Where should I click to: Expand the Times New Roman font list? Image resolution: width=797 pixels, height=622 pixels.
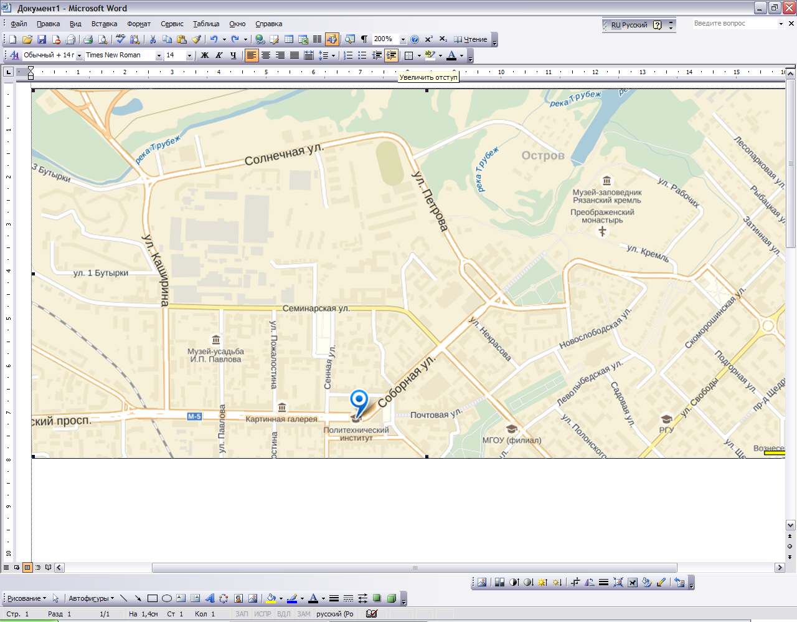tap(159, 55)
